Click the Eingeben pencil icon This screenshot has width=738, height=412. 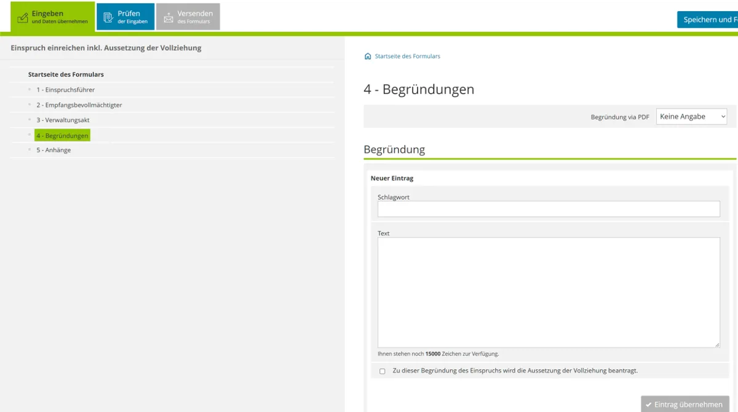point(23,18)
